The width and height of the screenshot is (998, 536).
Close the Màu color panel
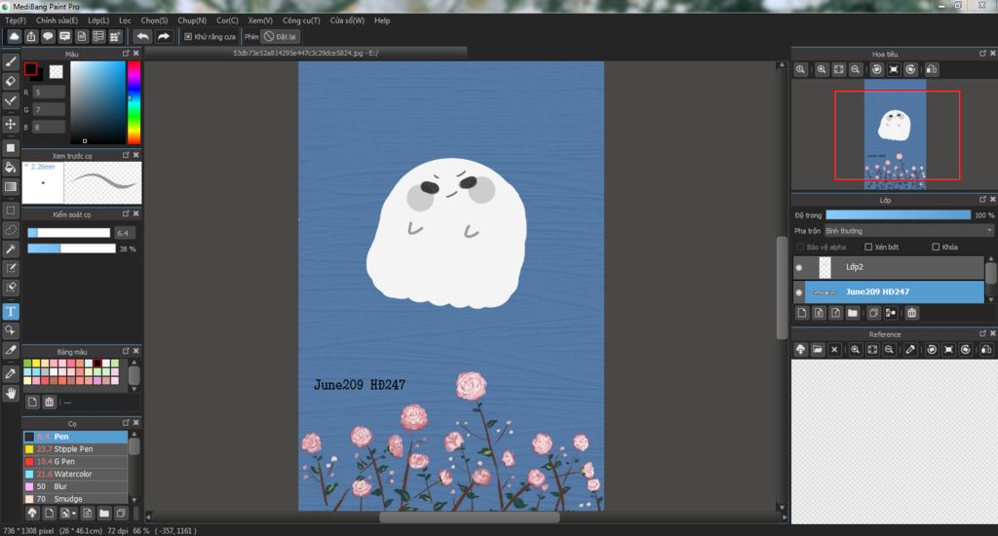(x=136, y=54)
